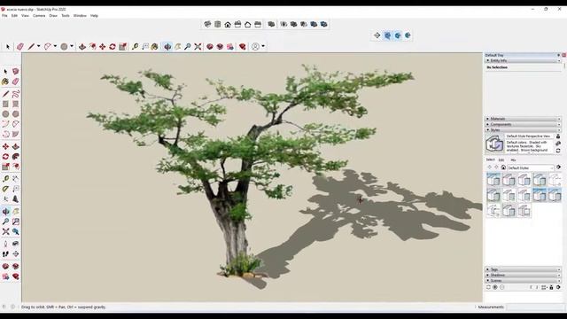The width and height of the screenshot is (567, 319).
Task: Expand the Tags panel
Action: pyautogui.click(x=523, y=269)
